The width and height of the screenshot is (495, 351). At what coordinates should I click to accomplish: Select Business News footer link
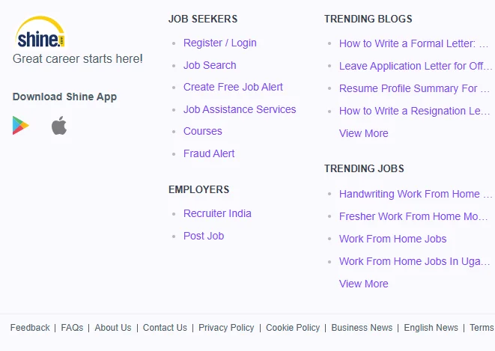[362, 328]
